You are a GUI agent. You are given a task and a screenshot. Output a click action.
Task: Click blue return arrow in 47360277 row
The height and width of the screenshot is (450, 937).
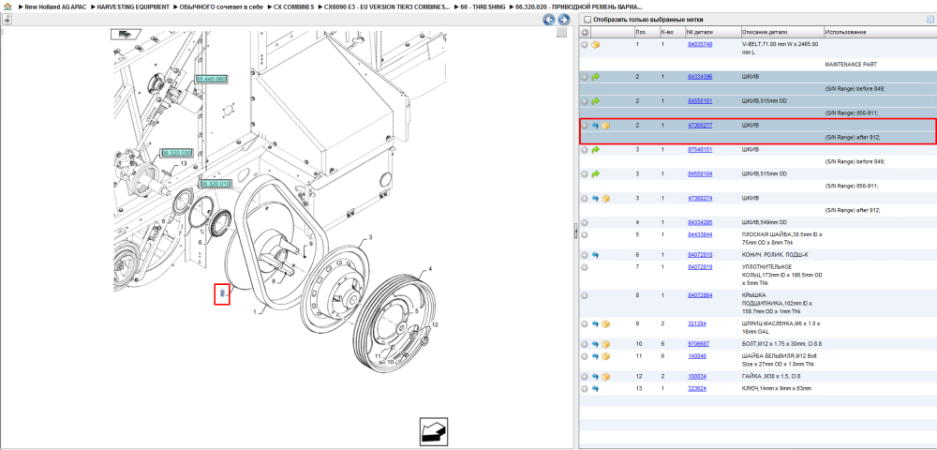(595, 126)
